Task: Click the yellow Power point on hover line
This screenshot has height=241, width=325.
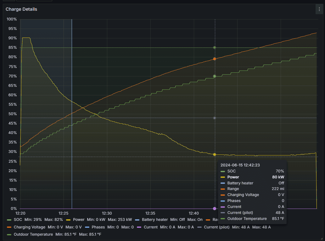Action: tap(215, 154)
